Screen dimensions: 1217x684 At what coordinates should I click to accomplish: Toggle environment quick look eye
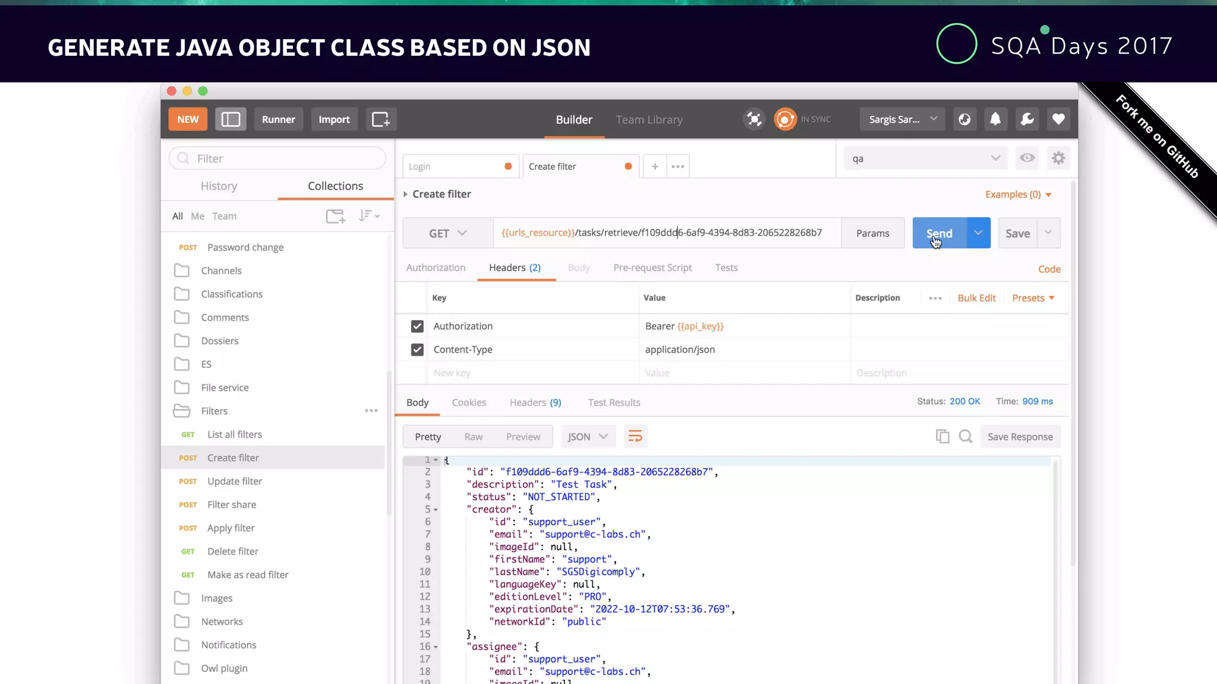[1027, 158]
